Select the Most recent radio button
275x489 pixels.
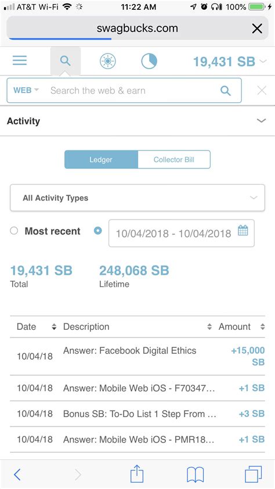14,231
